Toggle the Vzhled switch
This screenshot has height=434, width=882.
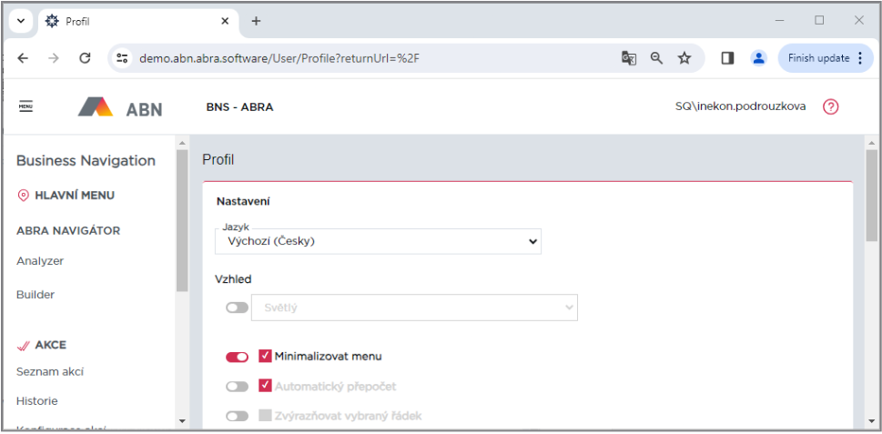coord(237,308)
